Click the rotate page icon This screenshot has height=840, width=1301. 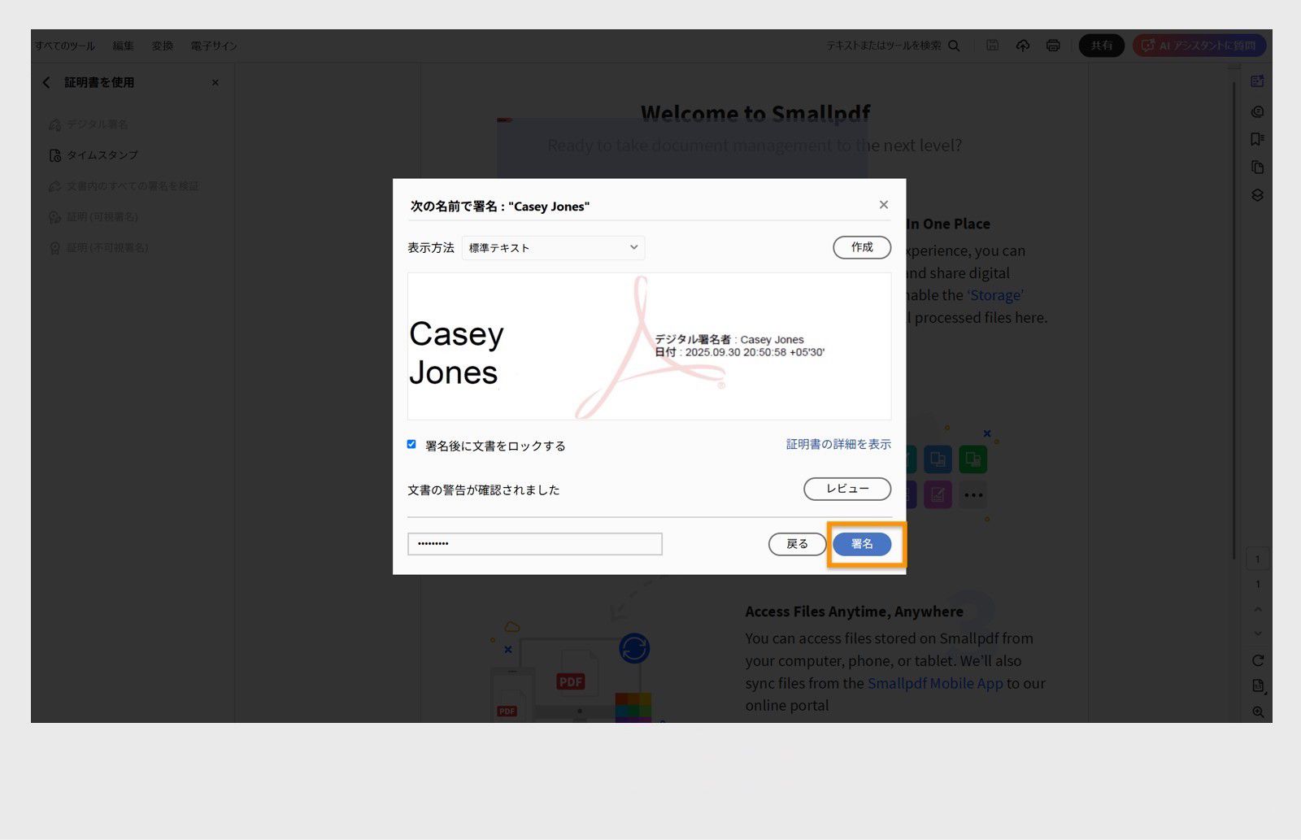(1258, 660)
